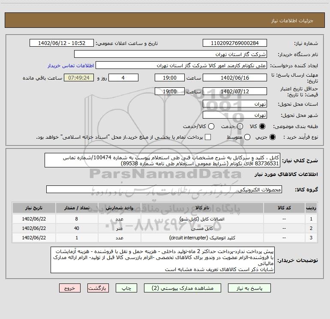Select row اتصالات کابل (کابل شو)
The width and height of the screenshot is (330, 319).
[165, 219]
